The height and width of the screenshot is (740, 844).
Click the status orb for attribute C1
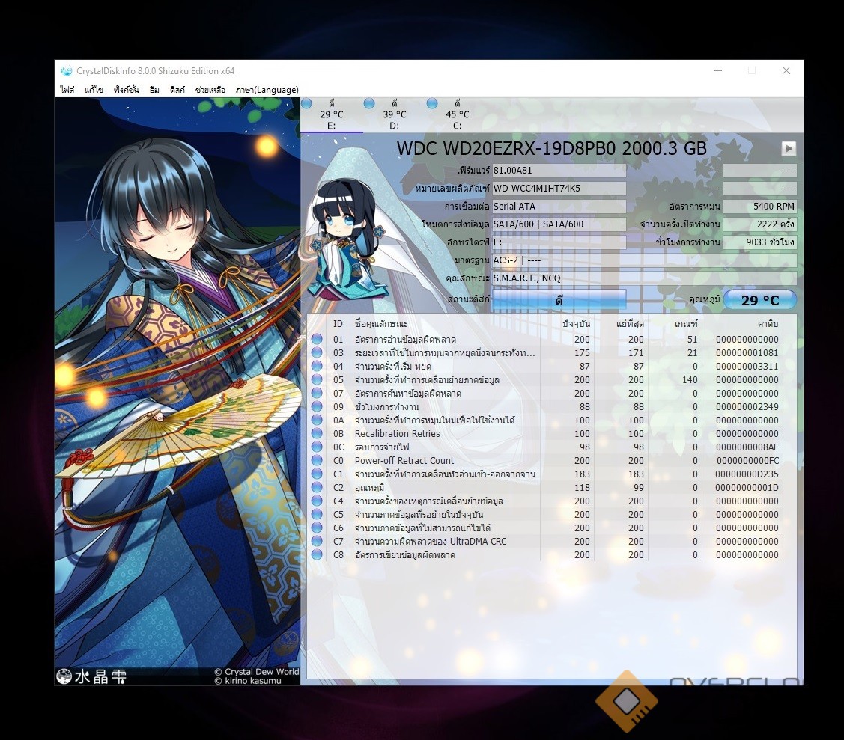pyautogui.click(x=317, y=474)
